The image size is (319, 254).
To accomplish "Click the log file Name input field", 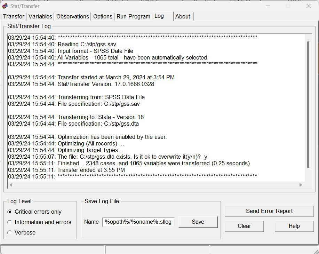I will [138, 222].
